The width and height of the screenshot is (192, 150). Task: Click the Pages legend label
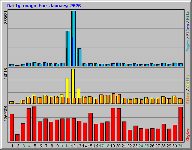[x=188, y=46]
